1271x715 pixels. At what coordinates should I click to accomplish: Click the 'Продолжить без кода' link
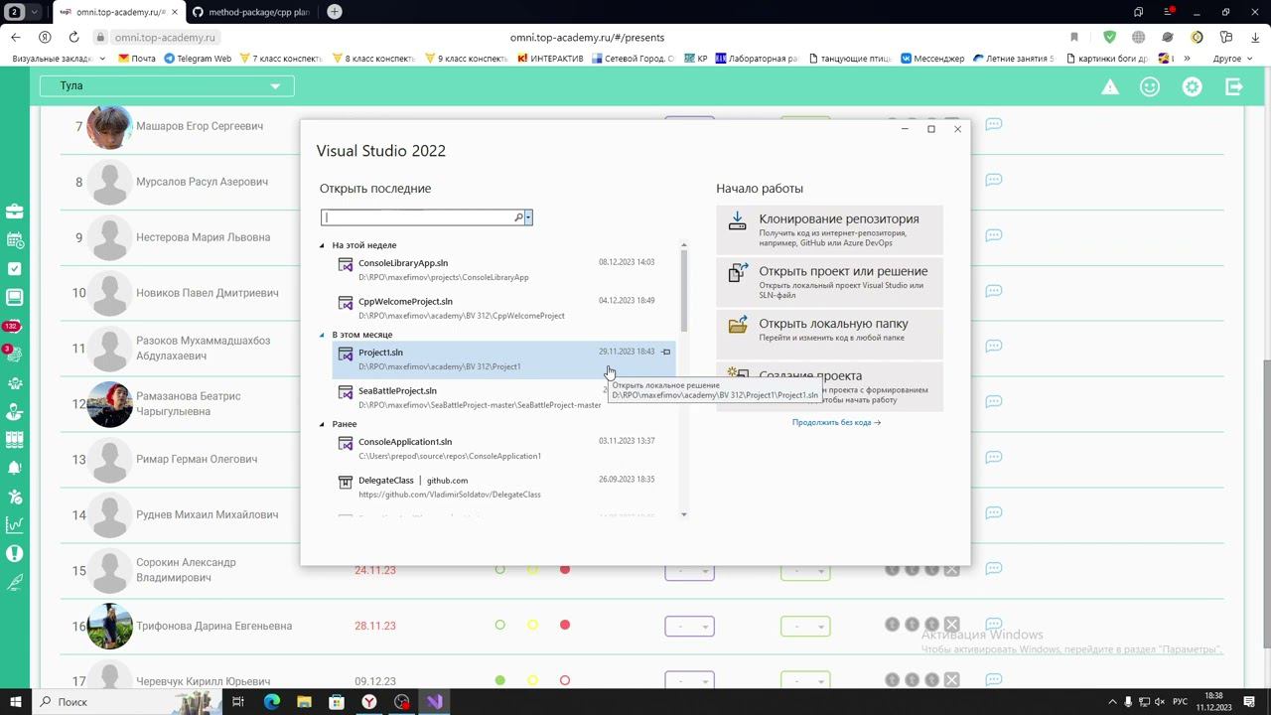click(x=836, y=422)
